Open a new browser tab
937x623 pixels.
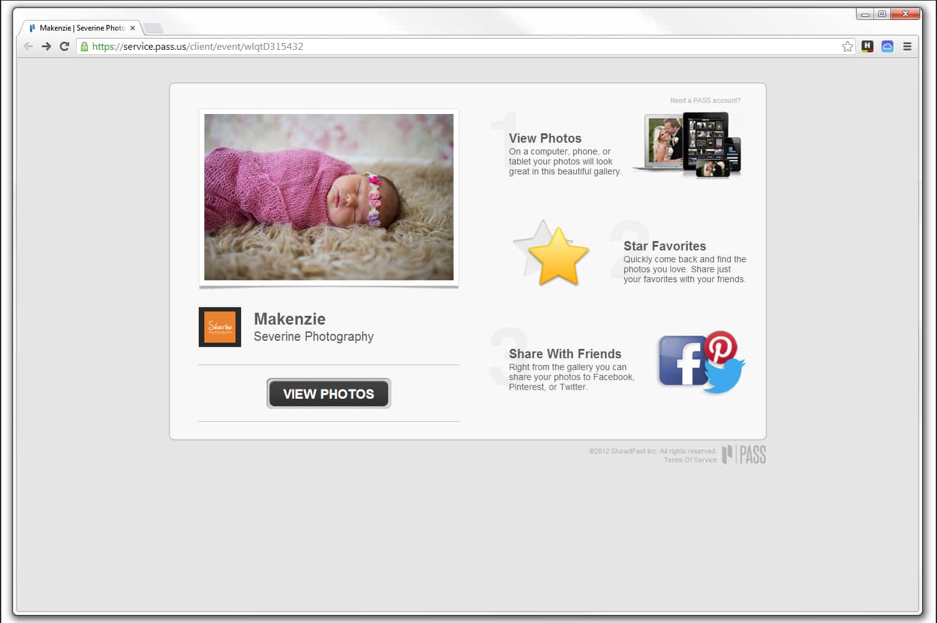[153, 27]
